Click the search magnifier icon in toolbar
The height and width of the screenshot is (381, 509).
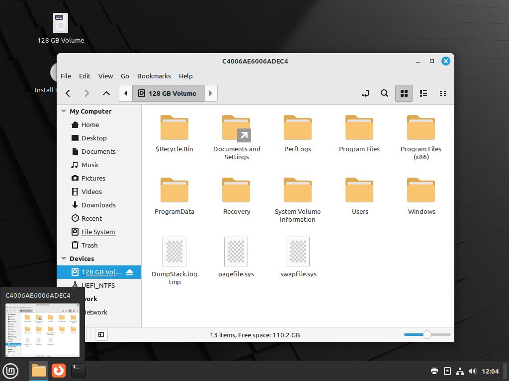[x=384, y=93]
